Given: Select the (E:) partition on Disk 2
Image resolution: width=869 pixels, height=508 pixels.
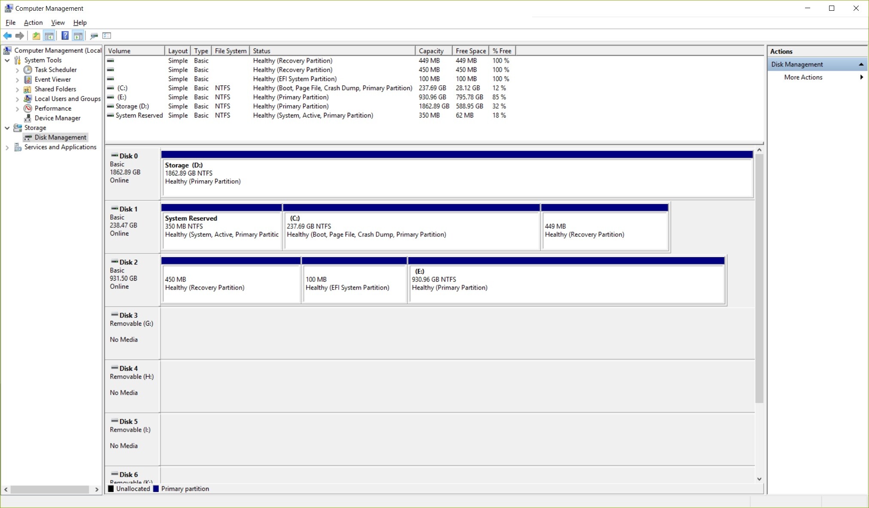Looking at the screenshot, I should point(566,280).
